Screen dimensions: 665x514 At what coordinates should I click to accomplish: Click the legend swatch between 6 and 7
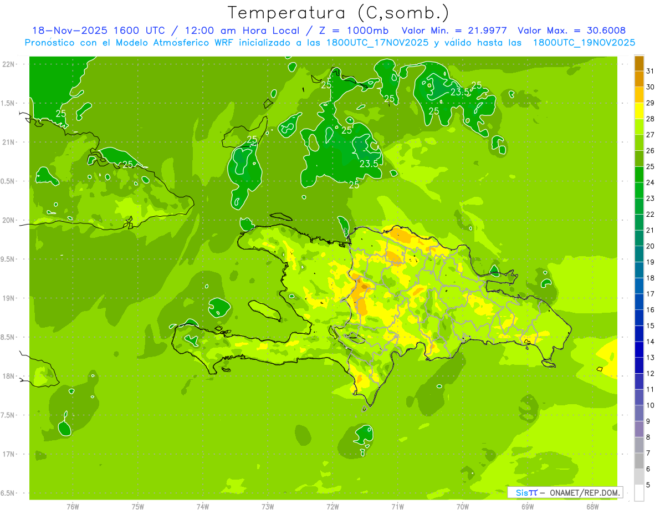[x=639, y=461]
